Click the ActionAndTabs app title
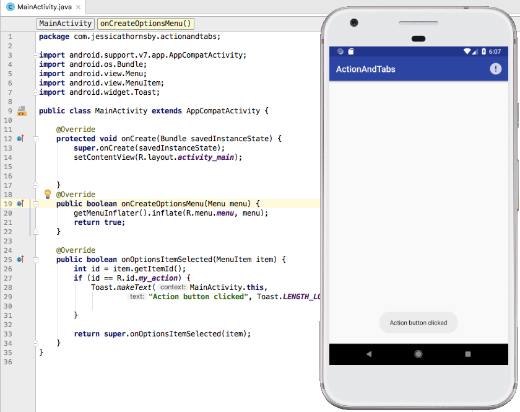The height and width of the screenshot is (412, 520). tap(365, 69)
